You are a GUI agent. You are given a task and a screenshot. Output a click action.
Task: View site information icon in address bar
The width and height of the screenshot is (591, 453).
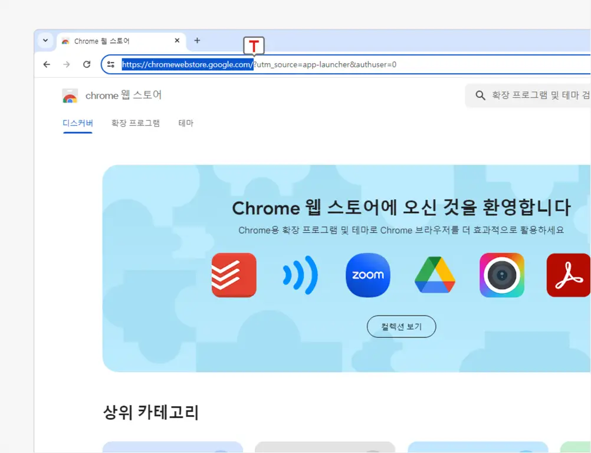click(111, 64)
